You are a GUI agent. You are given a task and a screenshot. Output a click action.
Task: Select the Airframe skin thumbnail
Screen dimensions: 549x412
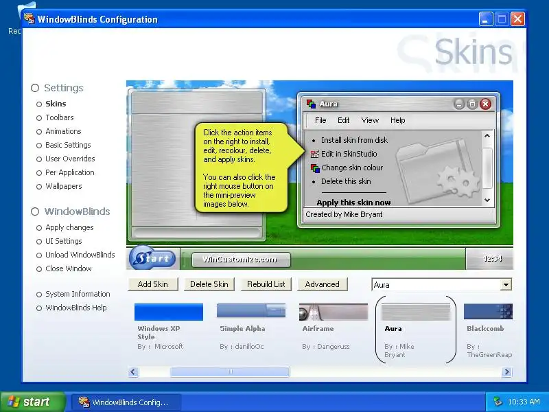pos(334,312)
